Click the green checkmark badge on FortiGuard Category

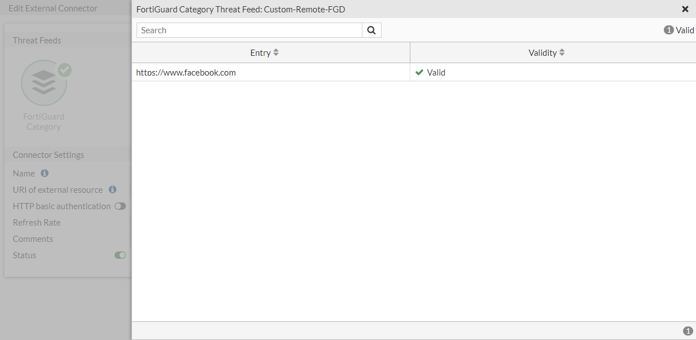point(65,69)
